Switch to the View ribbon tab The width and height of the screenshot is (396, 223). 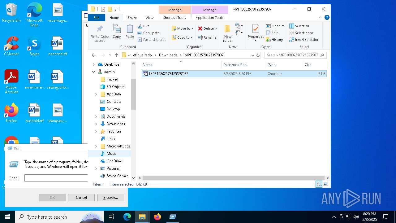tap(149, 18)
